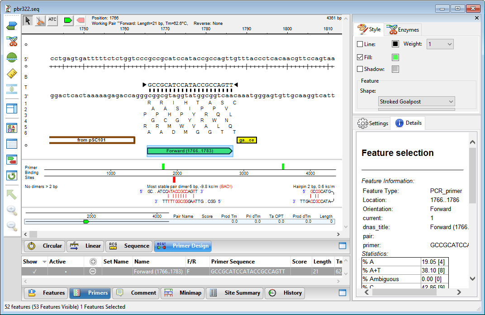
Task: Switch to Sequence view
Action: [129, 246]
